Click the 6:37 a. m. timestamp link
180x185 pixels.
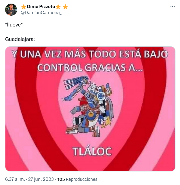click(x=15, y=179)
